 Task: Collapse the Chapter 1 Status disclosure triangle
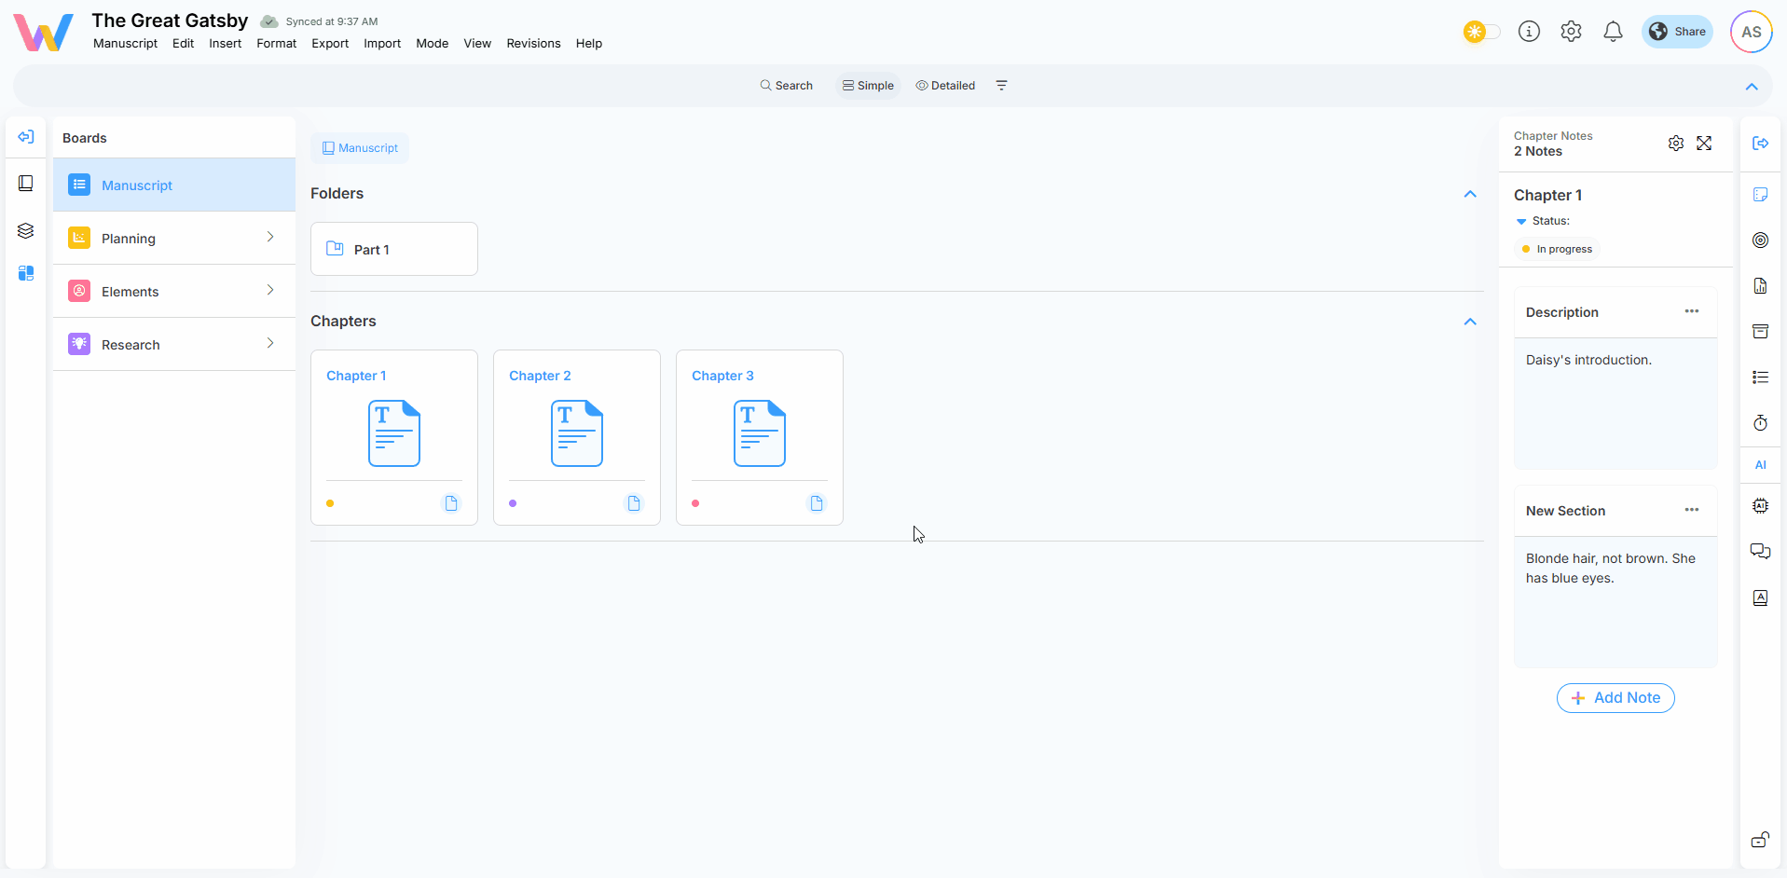[x=1521, y=222]
